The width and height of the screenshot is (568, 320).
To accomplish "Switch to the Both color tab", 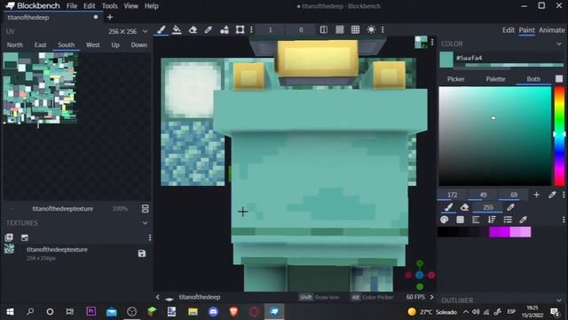I will point(533,79).
